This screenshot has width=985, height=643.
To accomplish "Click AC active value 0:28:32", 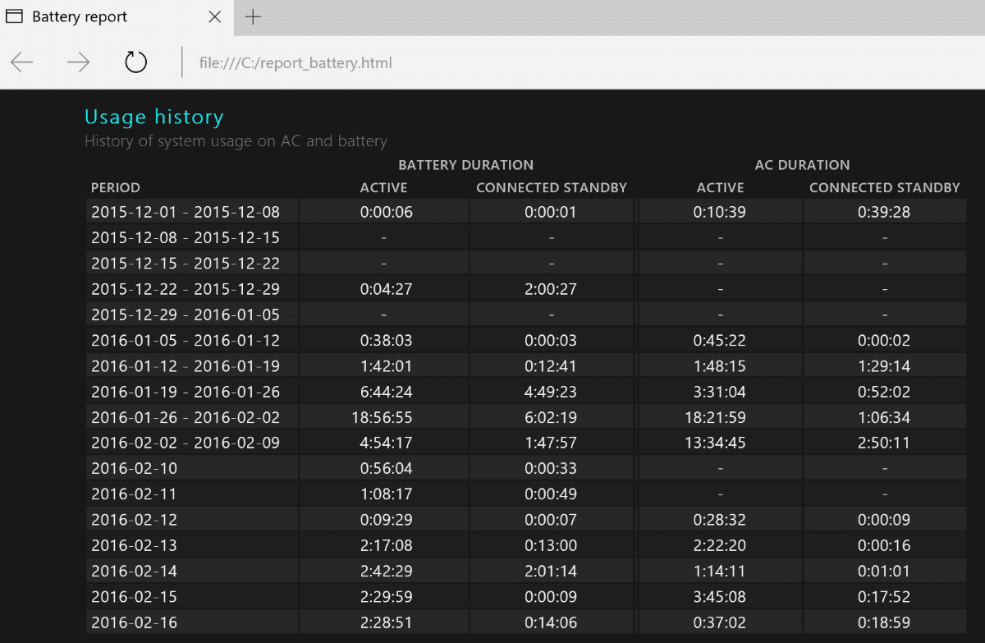I will tap(720, 520).
